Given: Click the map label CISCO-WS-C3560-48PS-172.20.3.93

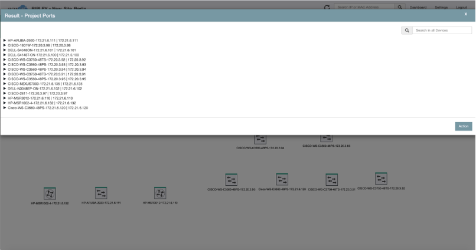Looking at the screenshot, I should (327, 146).
